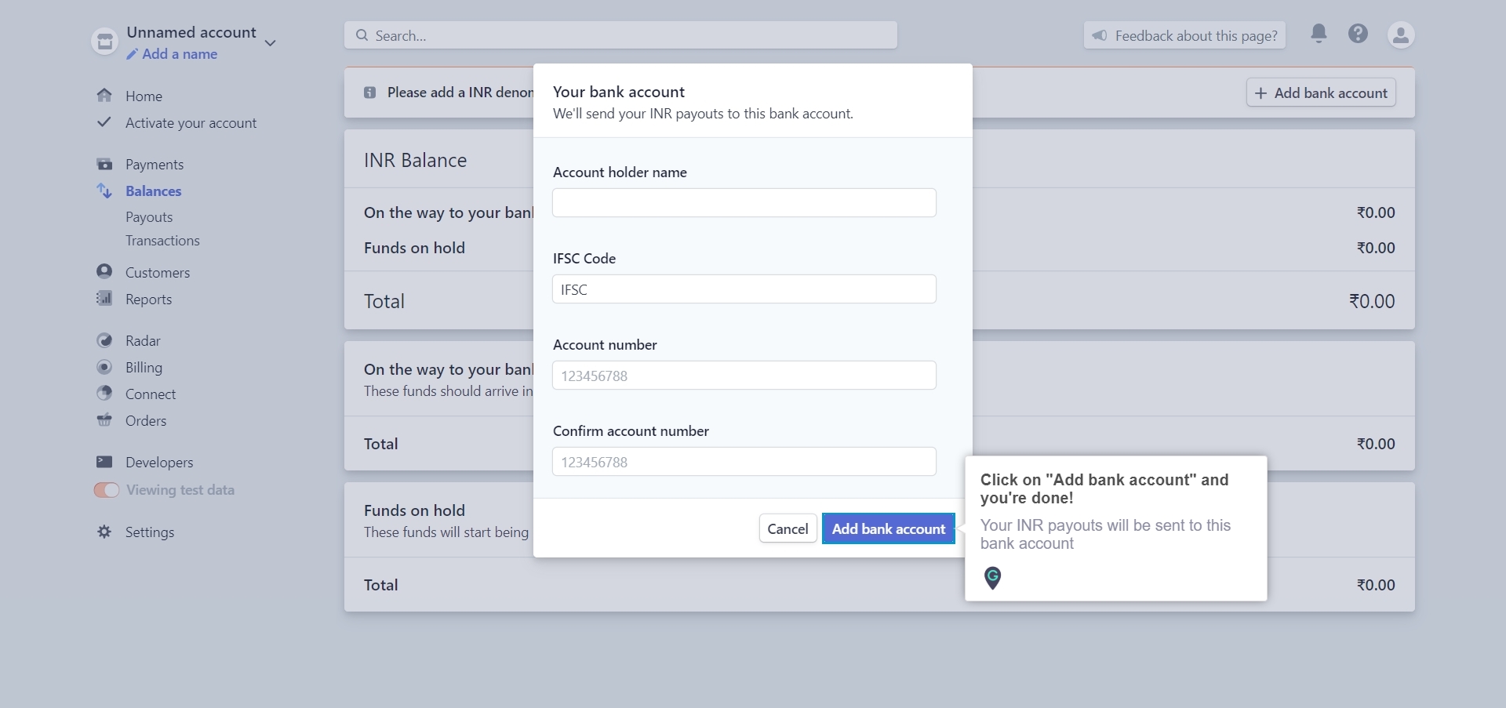This screenshot has height=708, width=1506.
Task: Open the Payments section icon
Action: (104, 164)
